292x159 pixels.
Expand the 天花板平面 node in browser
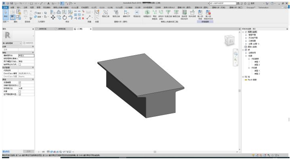point(246,38)
